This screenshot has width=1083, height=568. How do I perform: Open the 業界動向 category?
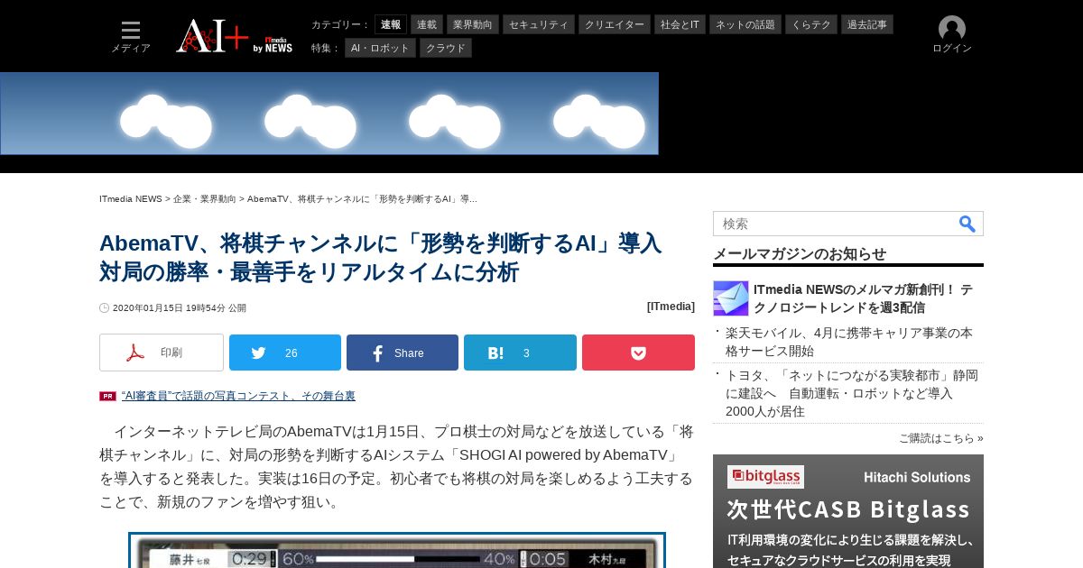[x=473, y=24]
